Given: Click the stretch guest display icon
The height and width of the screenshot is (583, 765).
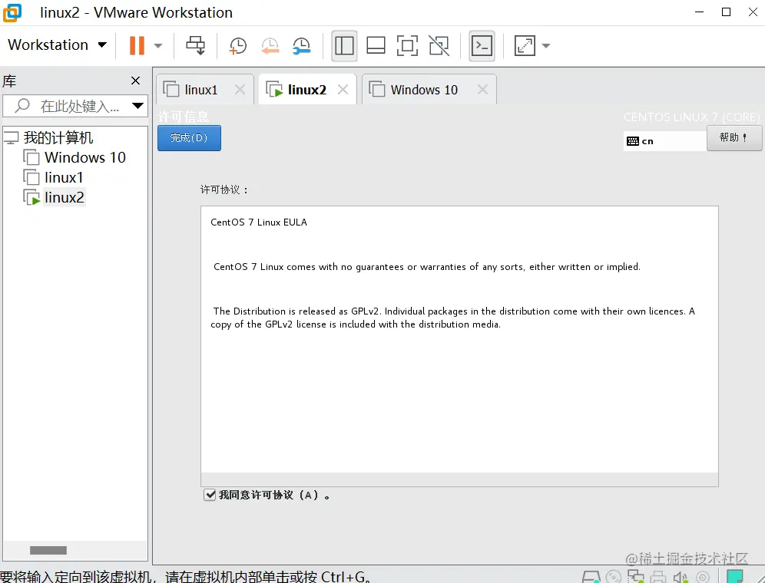Looking at the screenshot, I should 525,46.
